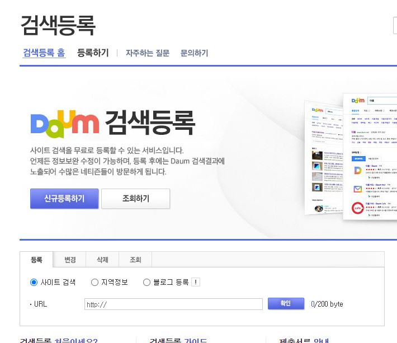Viewport: 397px width, 343px height.
Task: Switch to the 등록 tab
Action: point(36,260)
